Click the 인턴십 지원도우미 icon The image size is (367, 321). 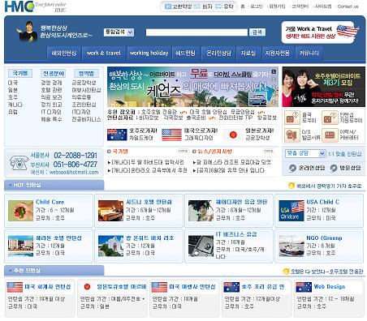pos(330,118)
